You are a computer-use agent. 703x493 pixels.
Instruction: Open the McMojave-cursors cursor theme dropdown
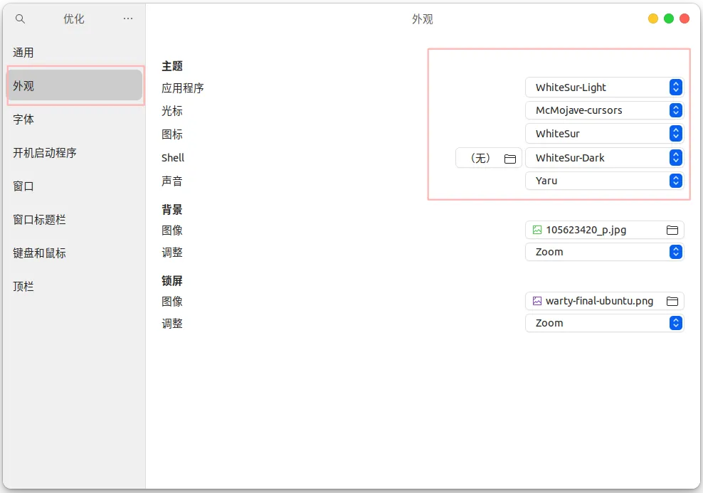pyautogui.click(x=604, y=110)
